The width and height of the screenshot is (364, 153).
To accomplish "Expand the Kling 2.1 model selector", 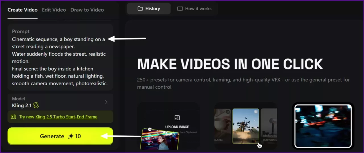I will (60, 102).
